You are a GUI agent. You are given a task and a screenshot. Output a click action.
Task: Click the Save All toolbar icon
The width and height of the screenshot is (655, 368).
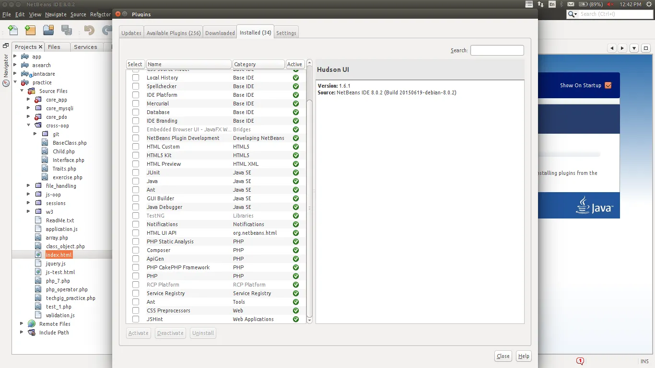[66, 30]
